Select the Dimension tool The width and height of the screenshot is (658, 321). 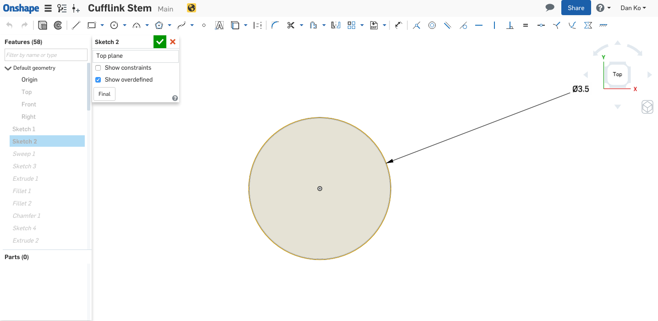[x=398, y=25]
